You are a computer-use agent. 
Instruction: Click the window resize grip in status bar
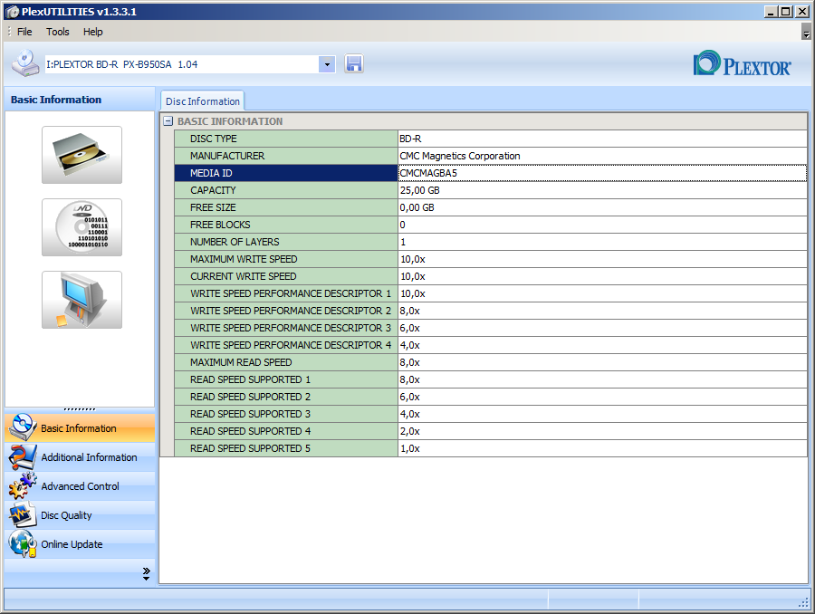[x=803, y=602]
